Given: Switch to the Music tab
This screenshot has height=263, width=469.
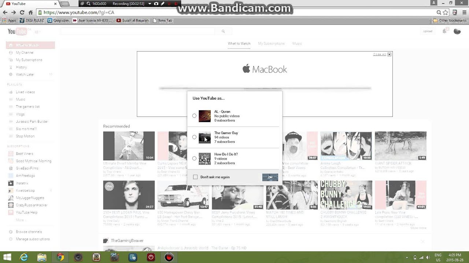Looking at the screenshot, I should coord(297,43).
